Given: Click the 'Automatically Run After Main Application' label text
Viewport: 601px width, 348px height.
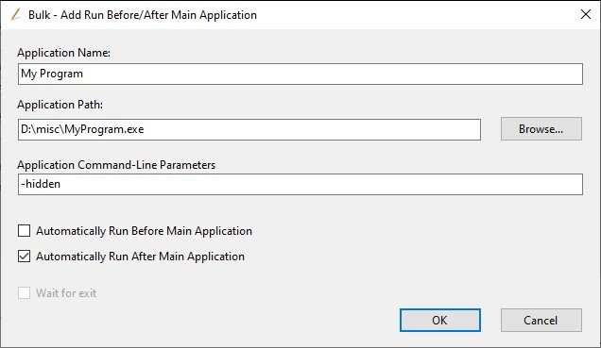Looking at the screenshot, I should (140, 257).
